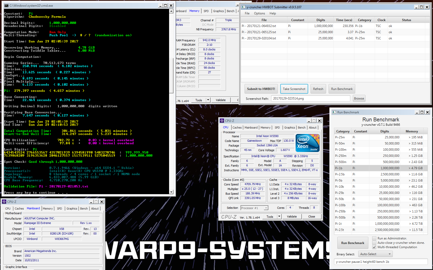
Task: Click y-cruncher command line input field
Action: (381, 262)
